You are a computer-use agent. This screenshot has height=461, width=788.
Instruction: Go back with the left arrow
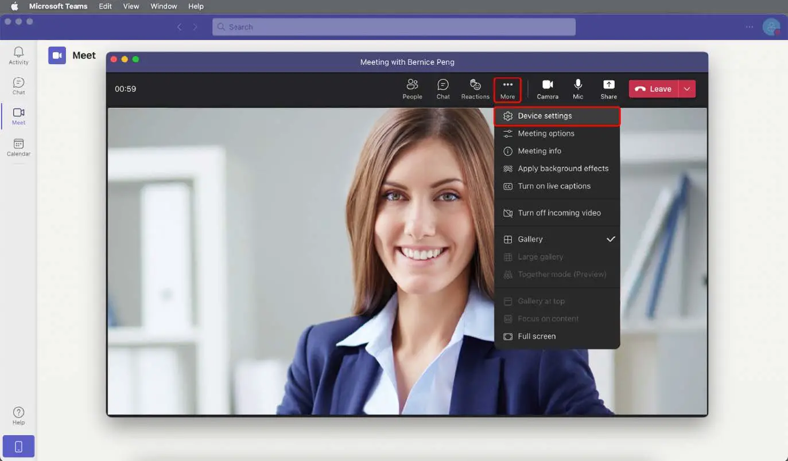point(180,27)
